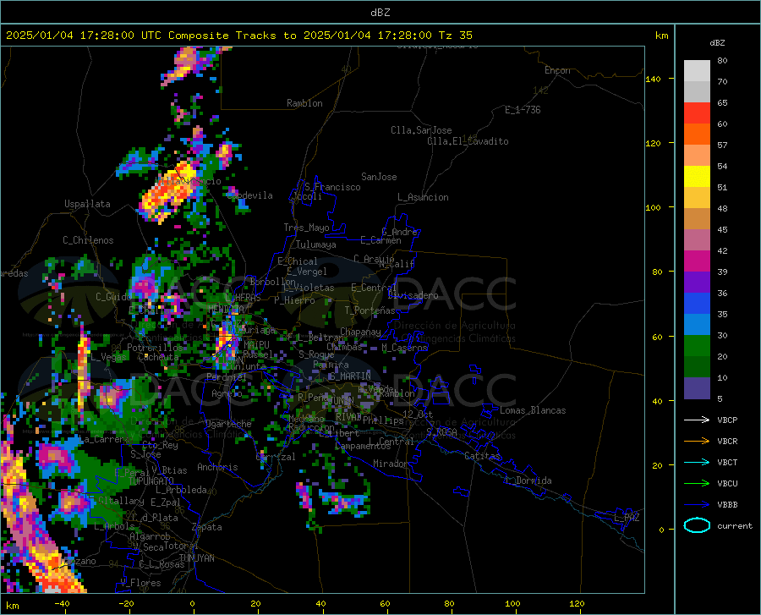
Task: Click the P_Hierro label
Action: tap(294, 300)
